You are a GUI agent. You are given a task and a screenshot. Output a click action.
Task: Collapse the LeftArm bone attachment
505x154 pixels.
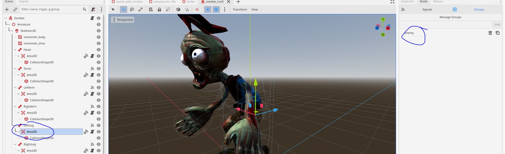pyautogui.click(x=15, y=88)
